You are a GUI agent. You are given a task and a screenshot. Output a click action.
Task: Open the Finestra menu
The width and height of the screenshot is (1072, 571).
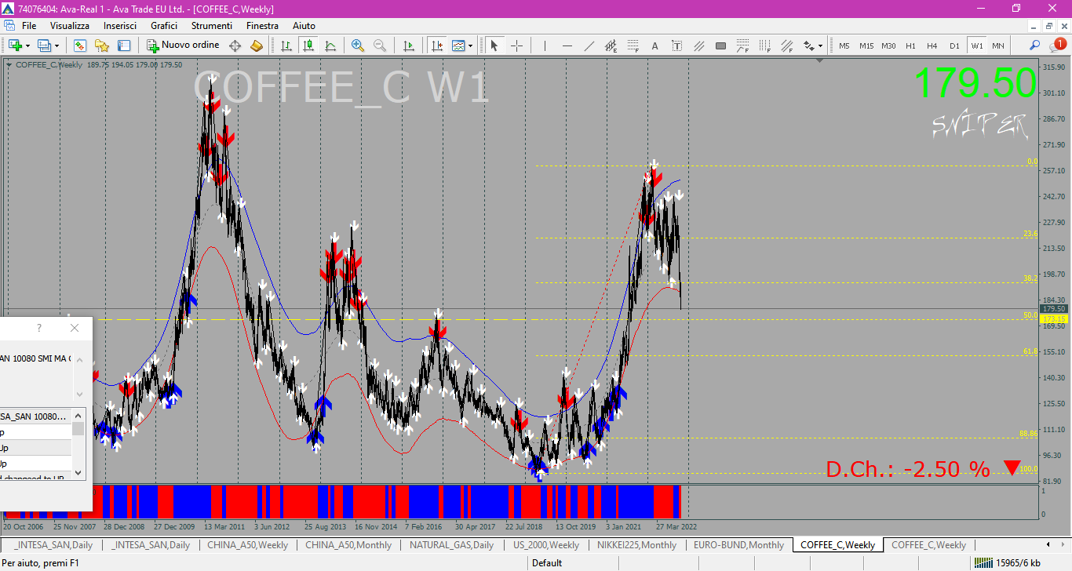pyautogui.click(x=262, y=26)
